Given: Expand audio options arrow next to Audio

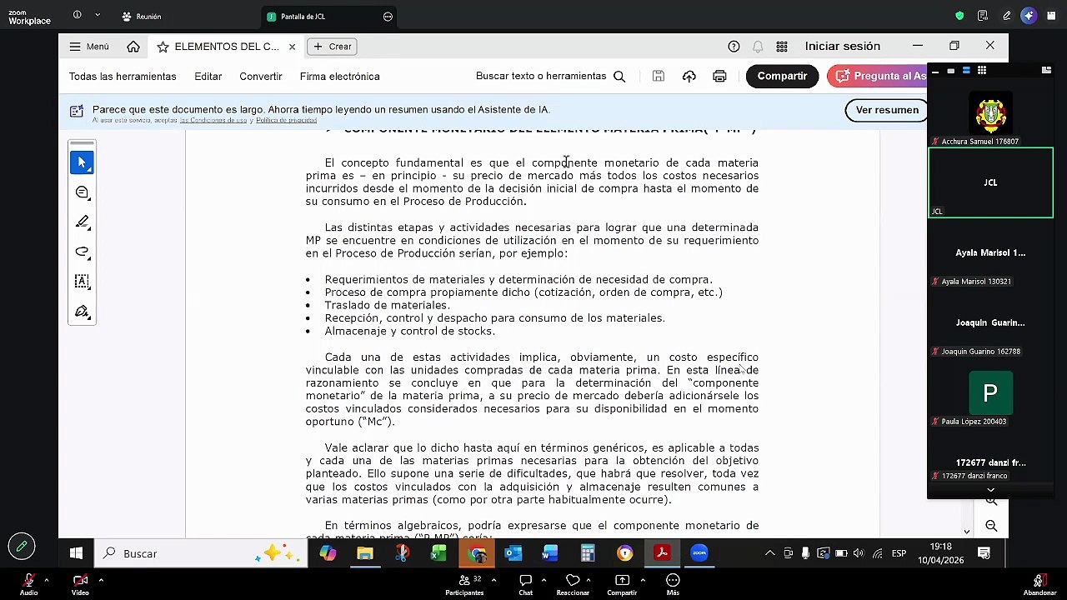Looking at the screenshot, I should (47, 580).
